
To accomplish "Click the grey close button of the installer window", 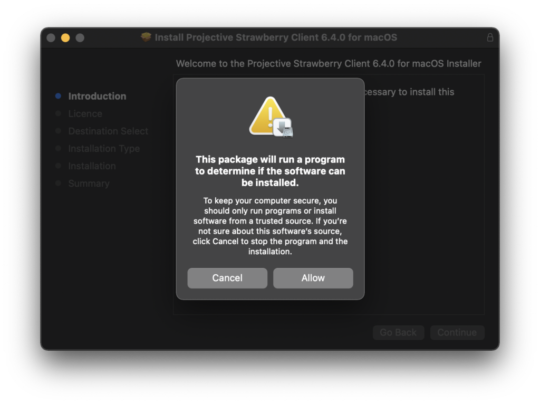I will pyautogui.click(x=51, y=37).
